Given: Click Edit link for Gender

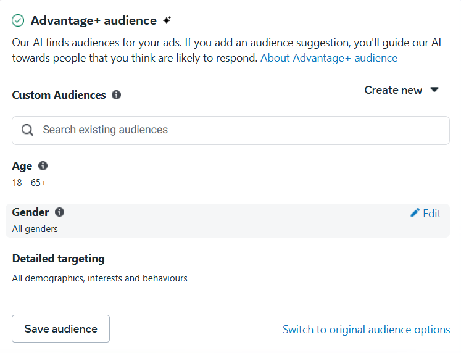Looking at the screenshot, I should coord(431,214).
